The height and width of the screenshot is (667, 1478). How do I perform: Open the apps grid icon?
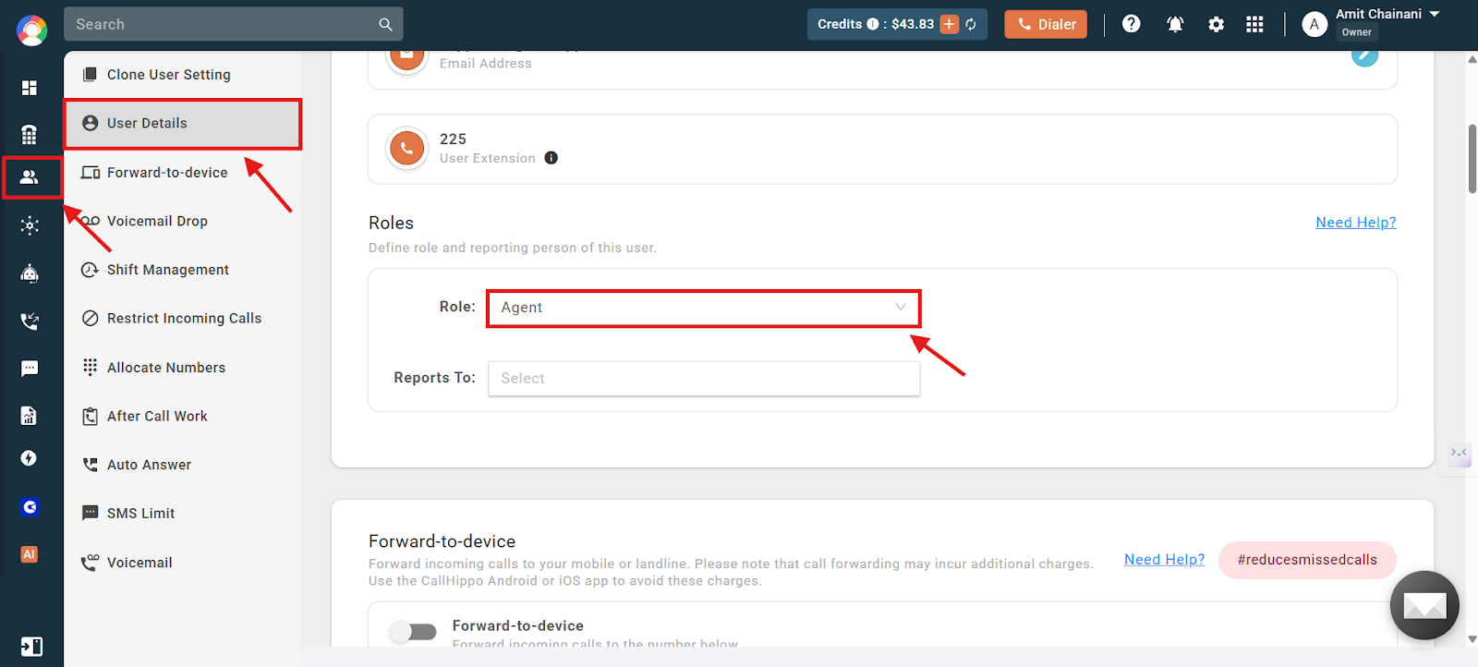click(x=1254, y=24)
